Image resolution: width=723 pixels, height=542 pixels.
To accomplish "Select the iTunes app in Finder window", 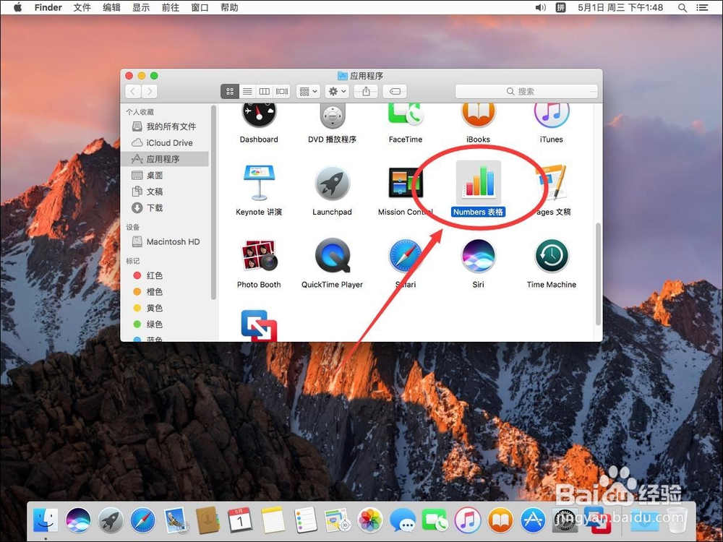I will 552,115.
